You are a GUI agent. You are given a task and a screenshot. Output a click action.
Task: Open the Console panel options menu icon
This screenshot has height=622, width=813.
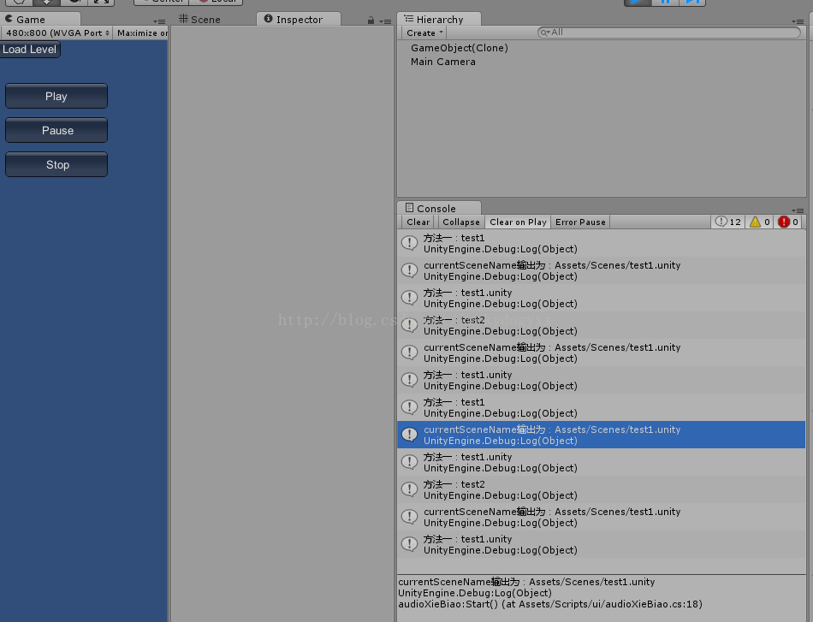798,210
